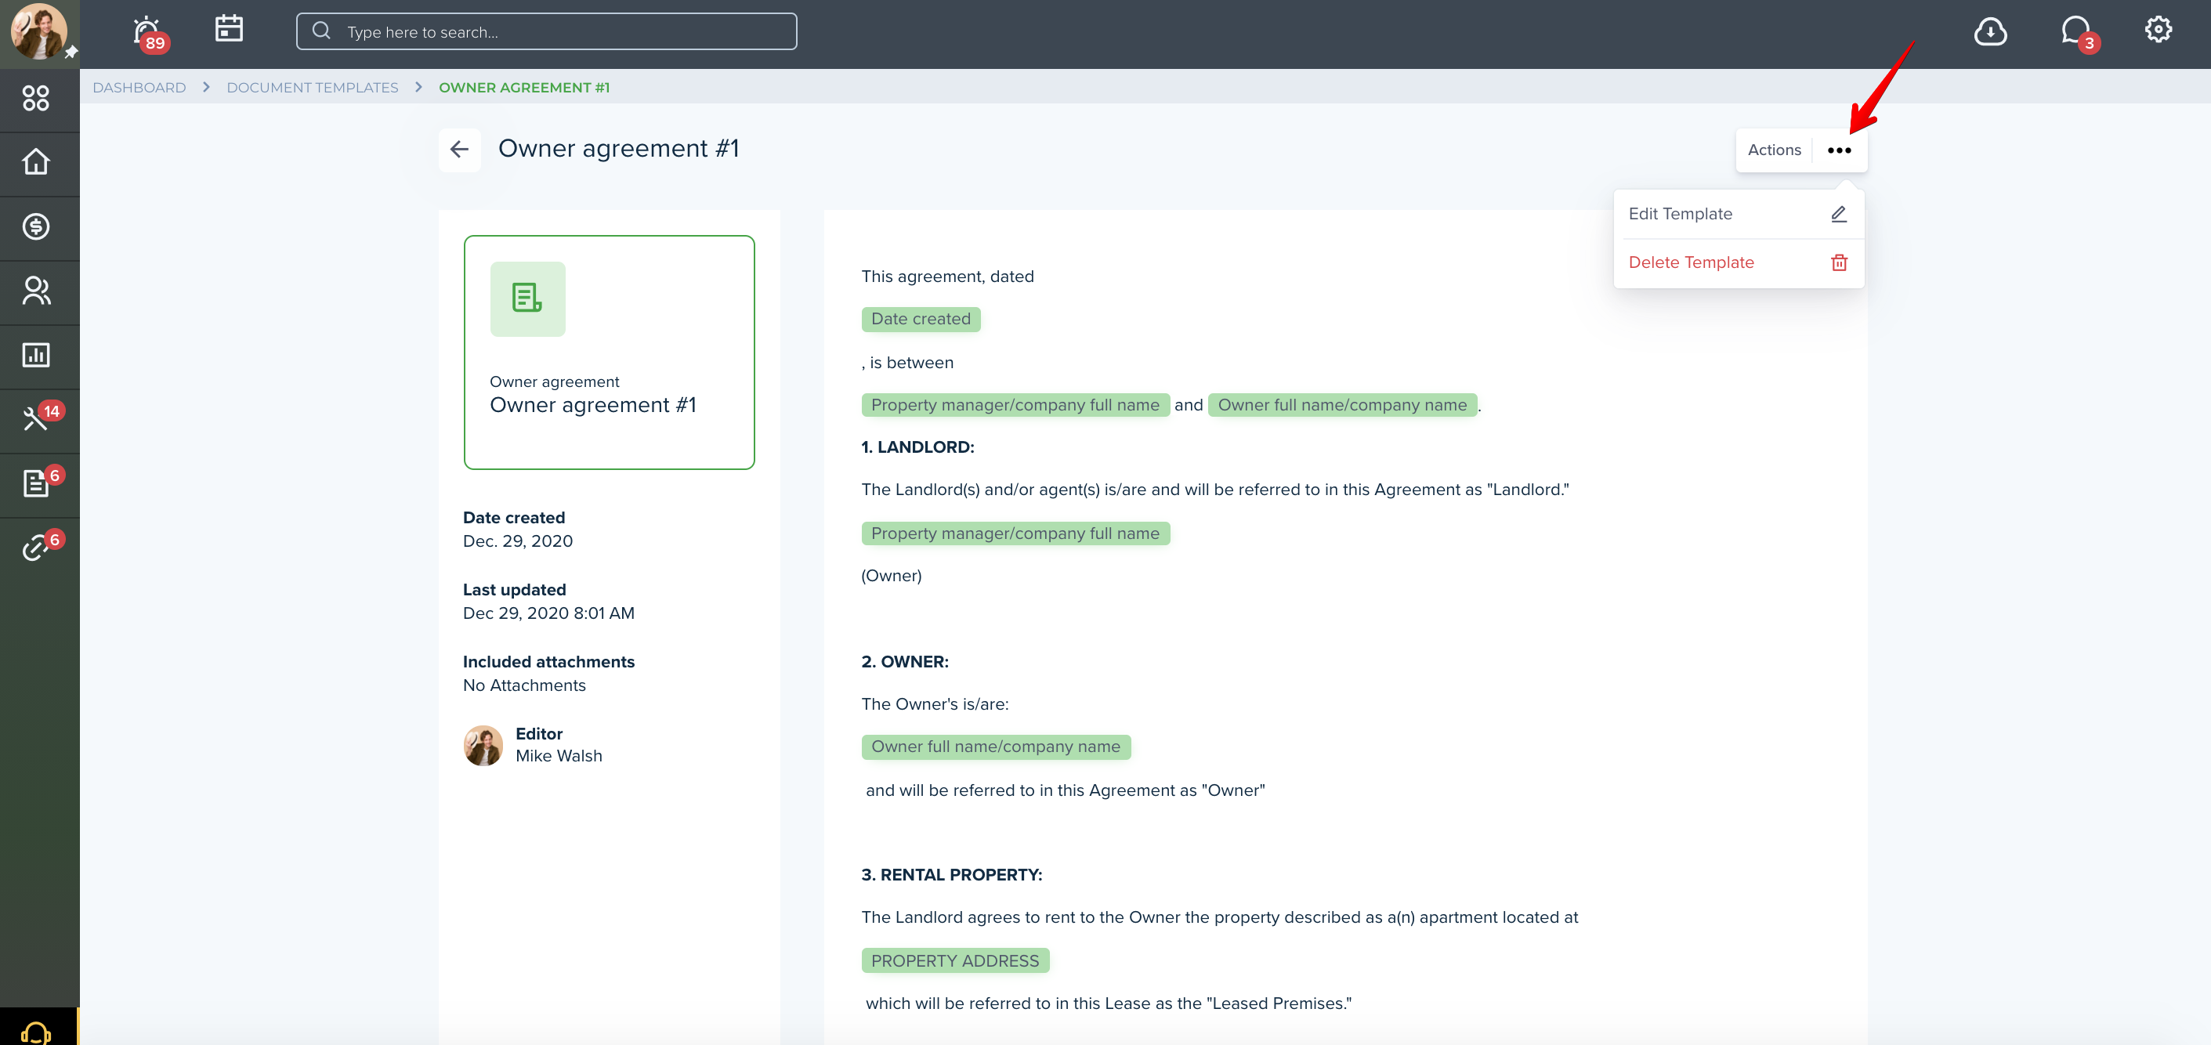Open the settings gear icon

(2158, 30)
